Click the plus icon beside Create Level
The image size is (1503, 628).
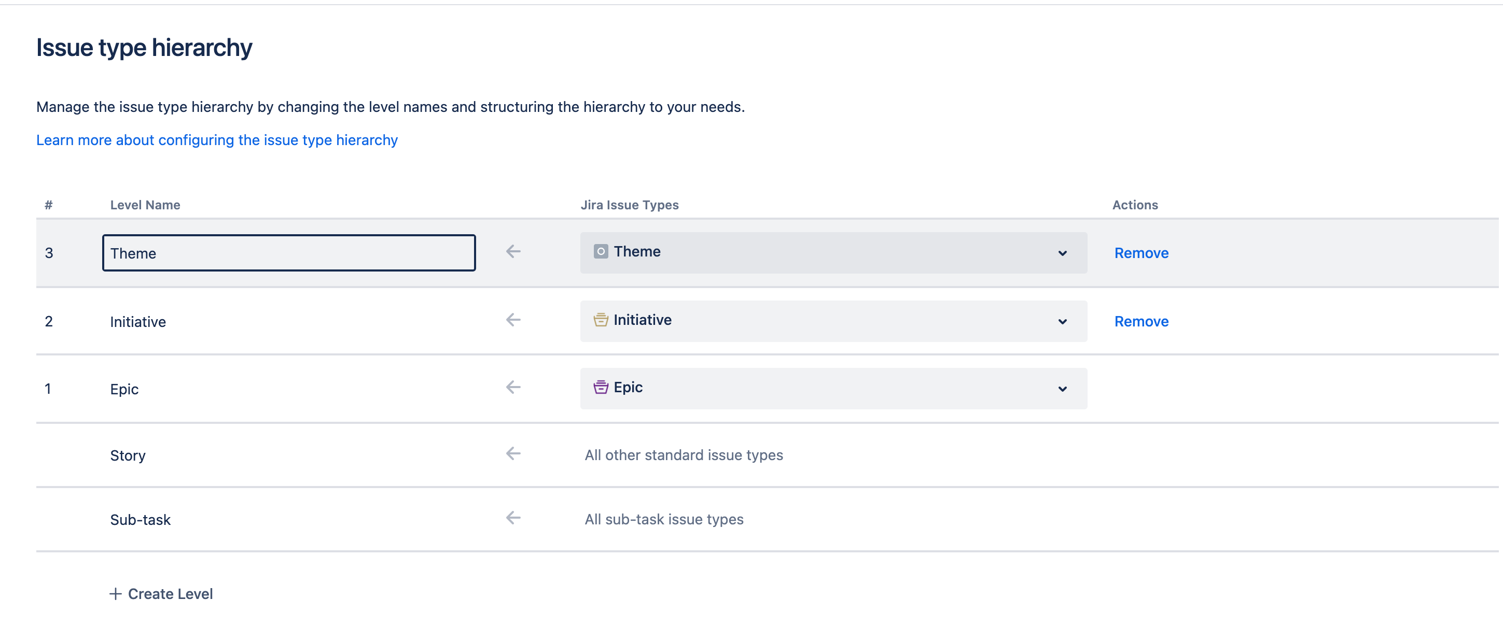point(116,594)
